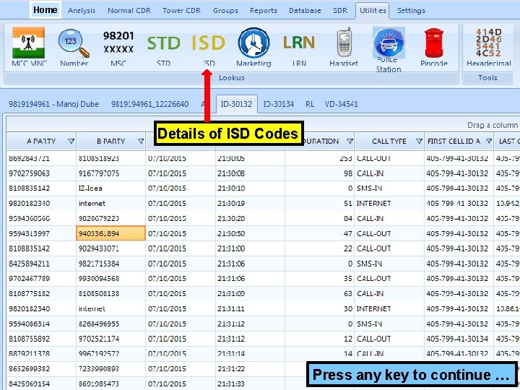Click time cell 21:31:09

[x=250, y=293]
